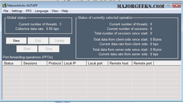Click 'Total data from server-side since start' label
Screen dimensions: 183x103
click(x=121, y=50)
